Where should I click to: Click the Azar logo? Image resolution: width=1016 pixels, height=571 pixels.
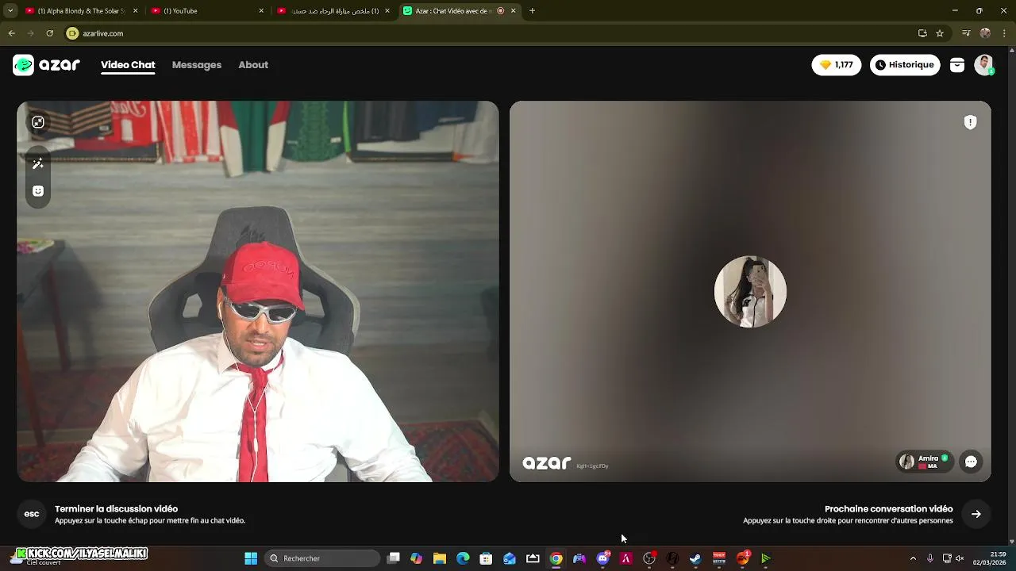(x=46, y=65)
